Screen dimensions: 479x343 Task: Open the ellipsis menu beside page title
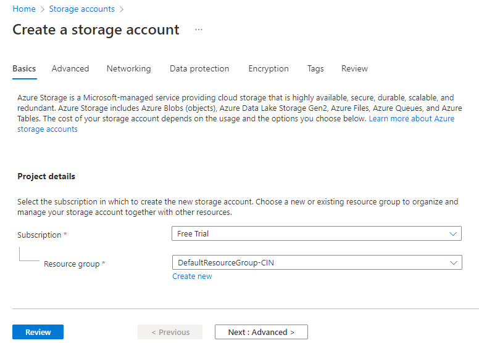click(x=199, y=30)
